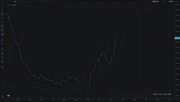
Task: Select the text annotation T tool
Action: 2,22
